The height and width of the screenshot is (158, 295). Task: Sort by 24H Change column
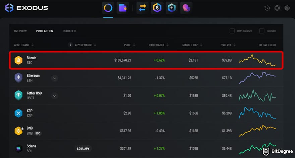[159, 45]
